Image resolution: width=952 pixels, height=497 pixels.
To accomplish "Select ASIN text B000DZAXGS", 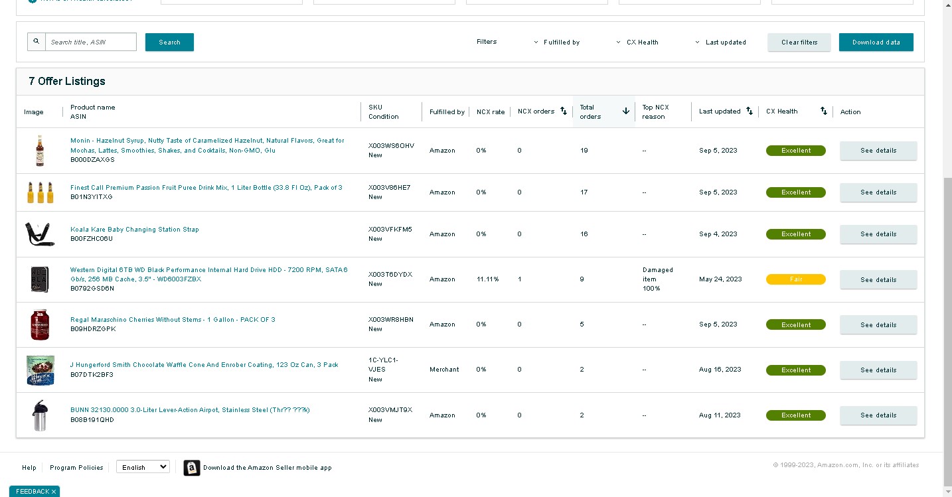I will point(92,160).
